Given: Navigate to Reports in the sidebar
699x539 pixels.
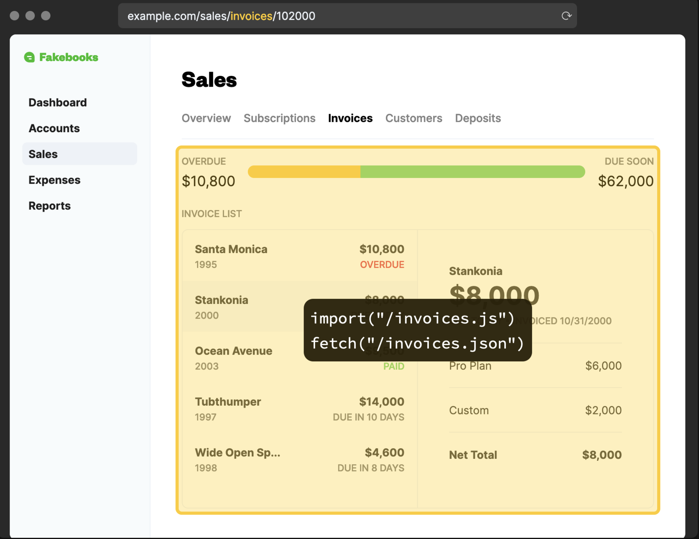Looking at the screenshot, I should click(x=49, y=206).
